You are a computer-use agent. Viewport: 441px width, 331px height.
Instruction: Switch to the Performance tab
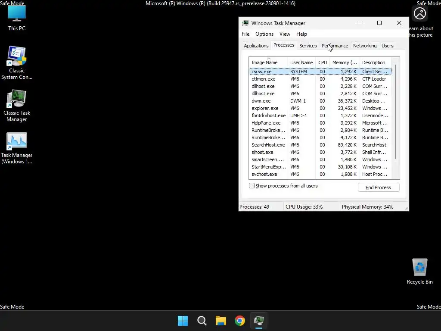pos(335,46)
